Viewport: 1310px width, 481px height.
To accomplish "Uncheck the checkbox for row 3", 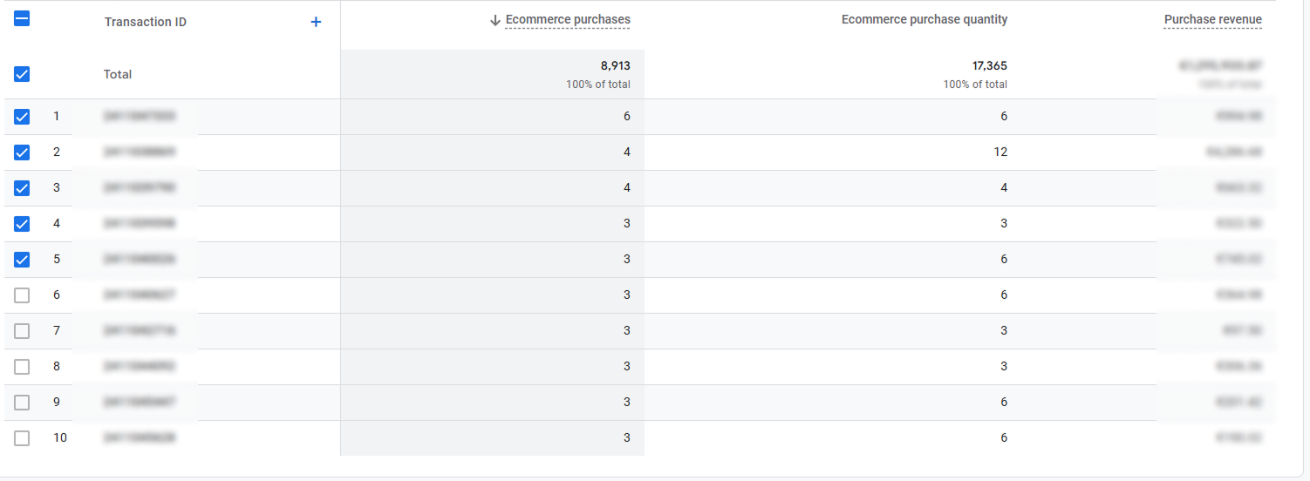I will (22, 188).
